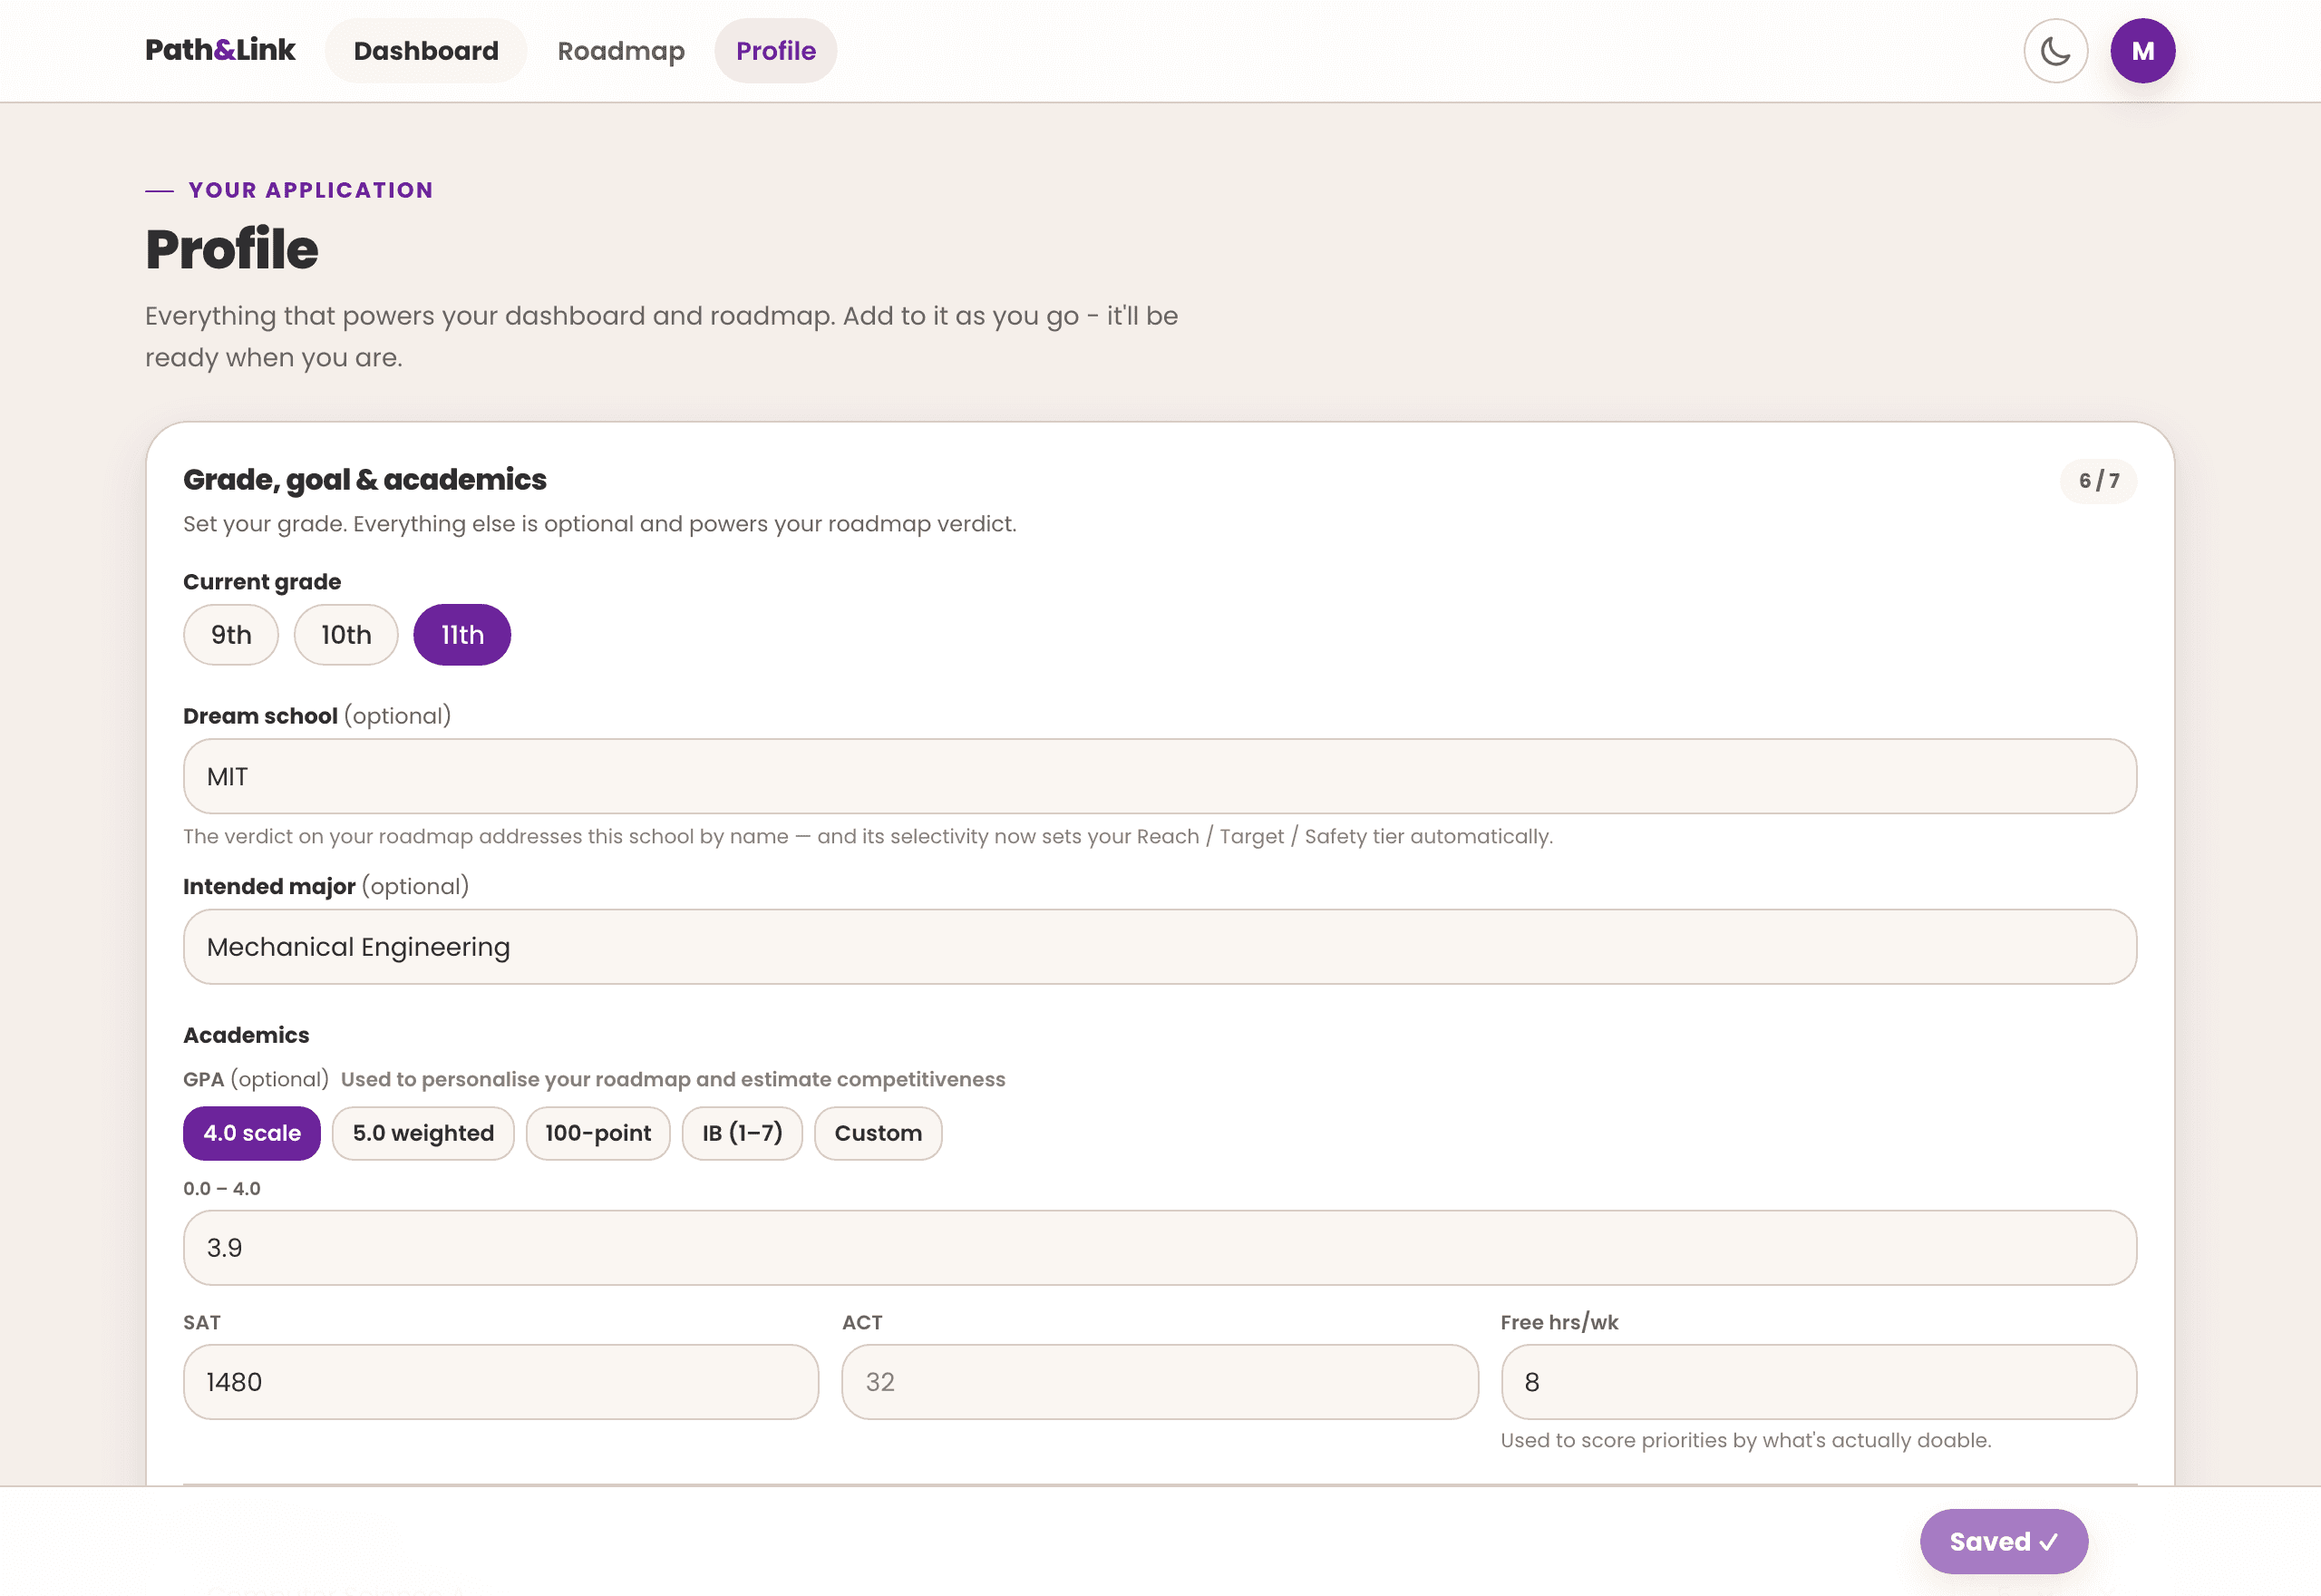
Task: Click the 'SAT' field label
Action: [202, 1322]
